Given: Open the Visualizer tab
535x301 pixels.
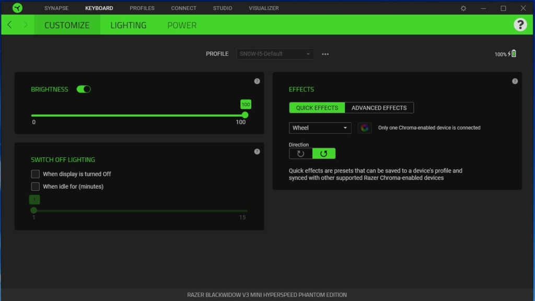Looking at the screenshot, I should click(264, 8).
